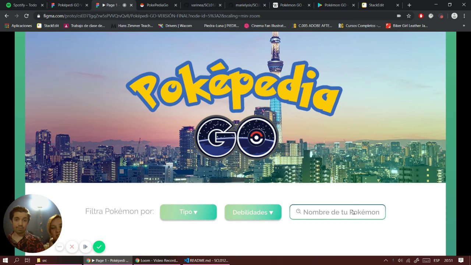Switch to the Loom - Video Record... taskbar window
Viewport: 471px width, 265px height.
pyautogui.click(x=156, y=260)
